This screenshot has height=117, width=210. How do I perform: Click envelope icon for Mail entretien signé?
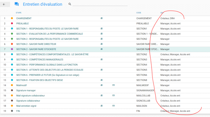113,106
